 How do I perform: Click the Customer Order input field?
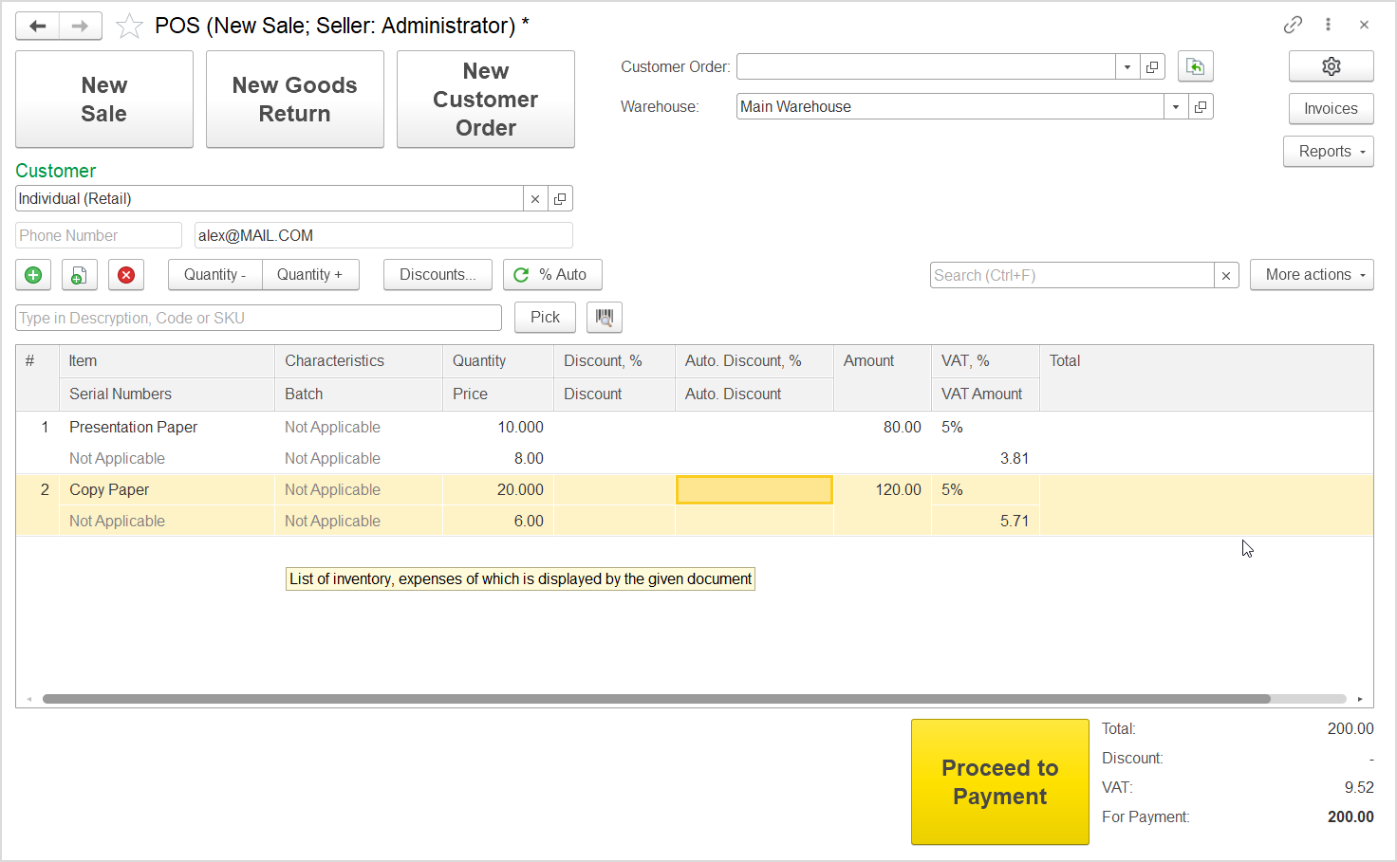pyautogui.click(x=926, y=67)
